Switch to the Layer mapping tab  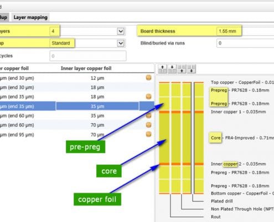tap(30, 17)
